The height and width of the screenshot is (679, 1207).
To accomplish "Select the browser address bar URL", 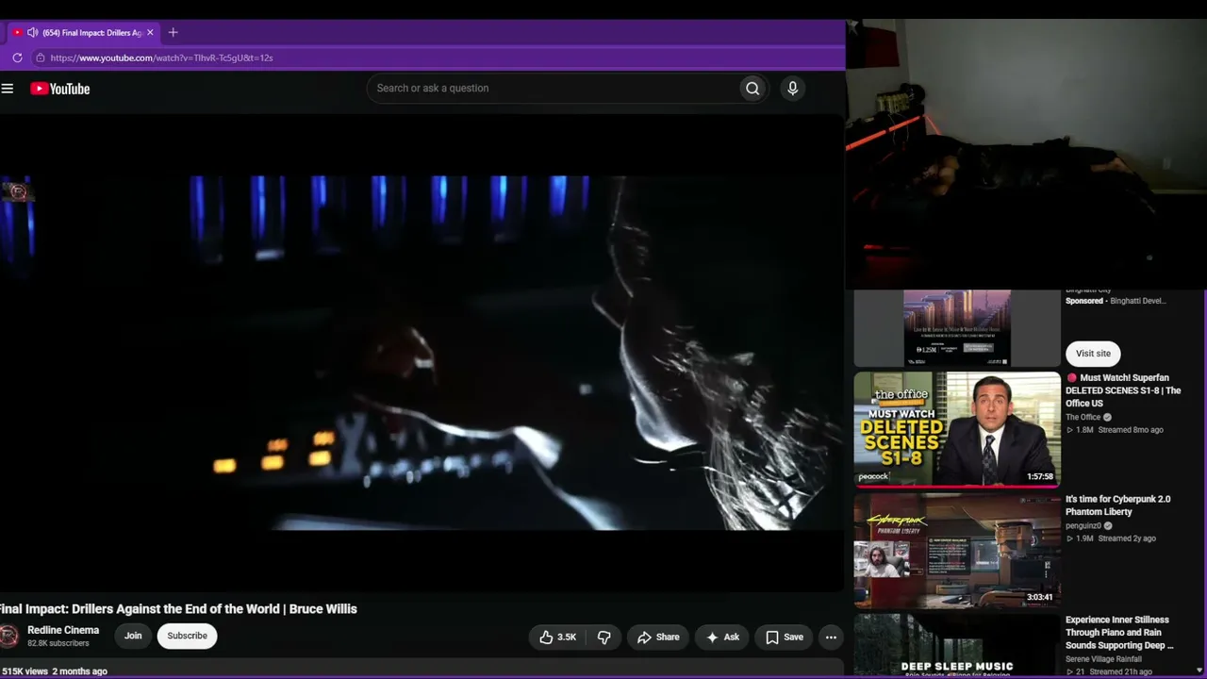I will 161,58.
